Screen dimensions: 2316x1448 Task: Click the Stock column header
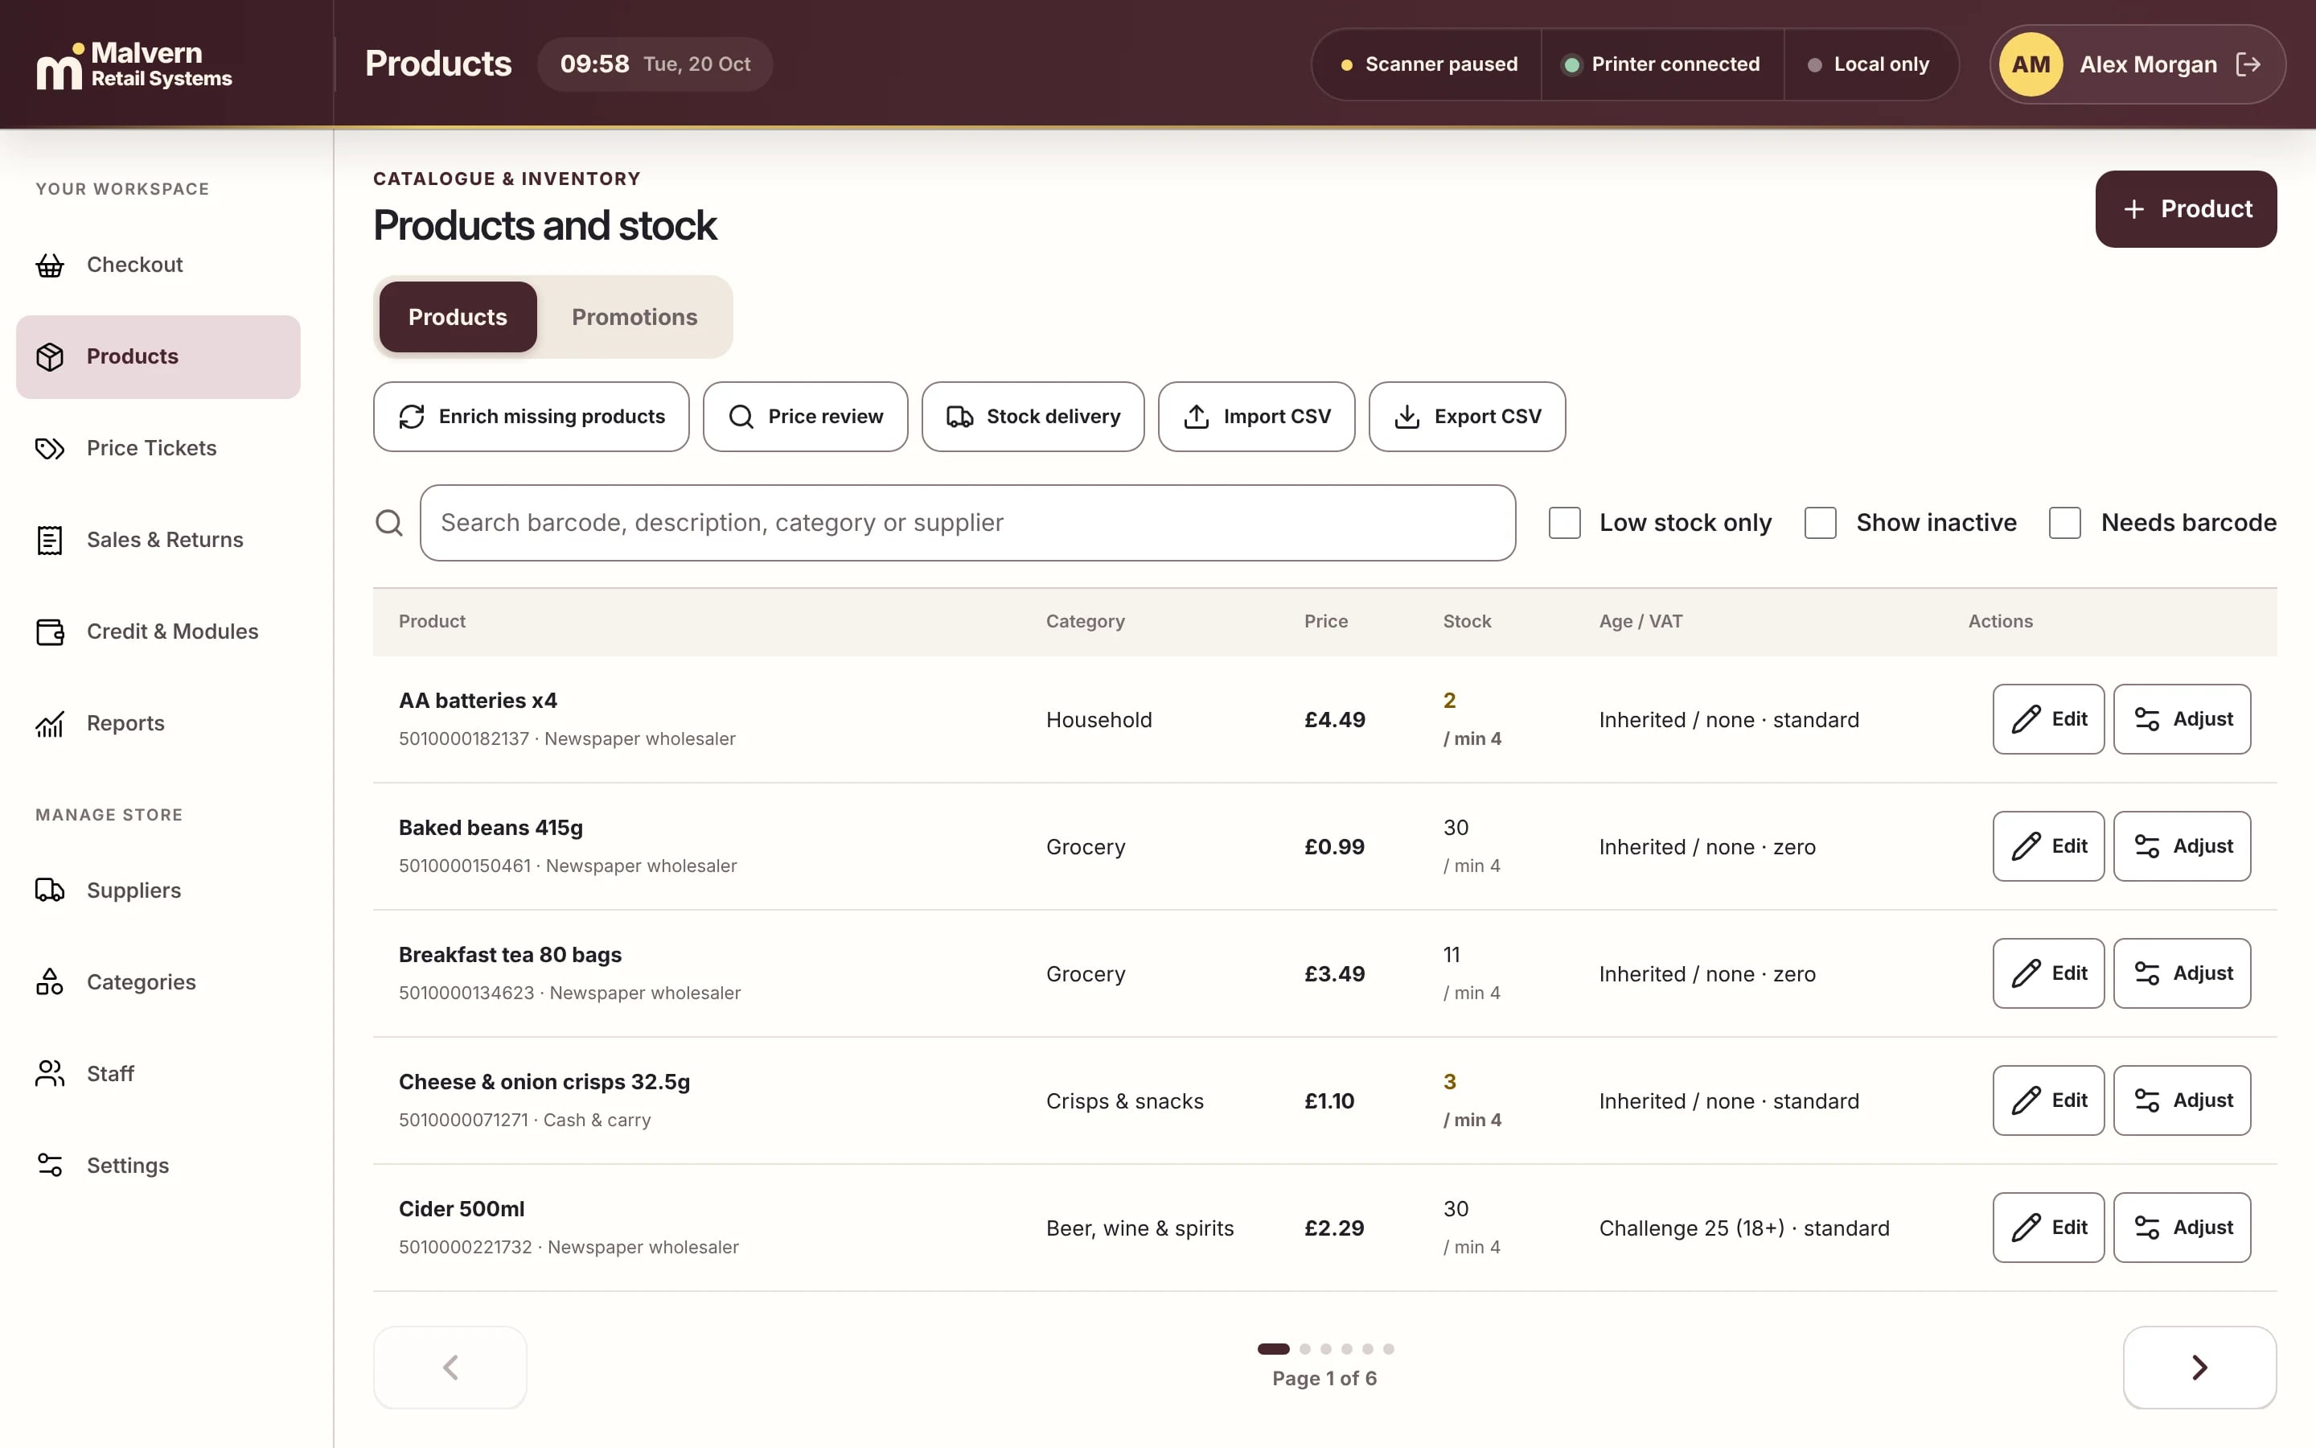[1466, 622]
